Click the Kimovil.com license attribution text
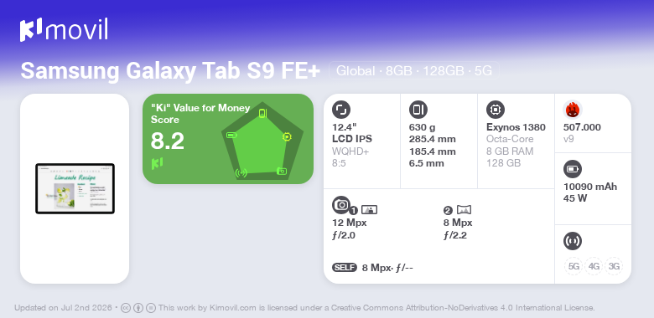 (x=376, y=308)
